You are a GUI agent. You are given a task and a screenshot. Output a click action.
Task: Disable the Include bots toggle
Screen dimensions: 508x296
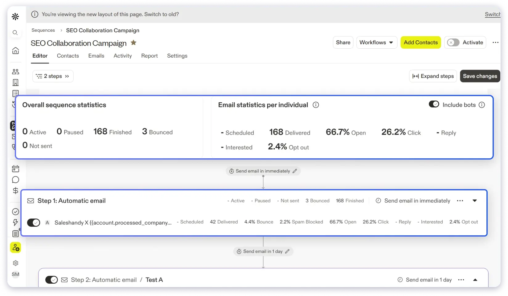[x=434, y=104]
